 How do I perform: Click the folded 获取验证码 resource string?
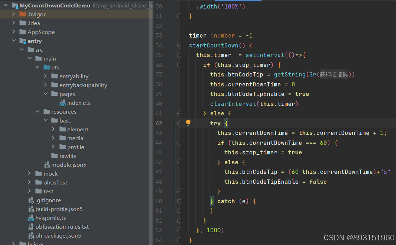(334, 74)
